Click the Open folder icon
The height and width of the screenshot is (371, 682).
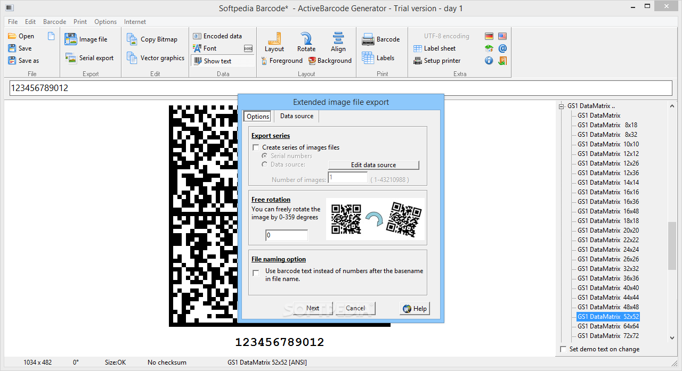(12, 36)
